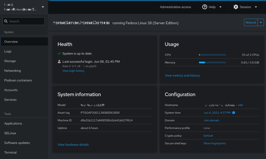Navigate to Software updates

(17, 143)
